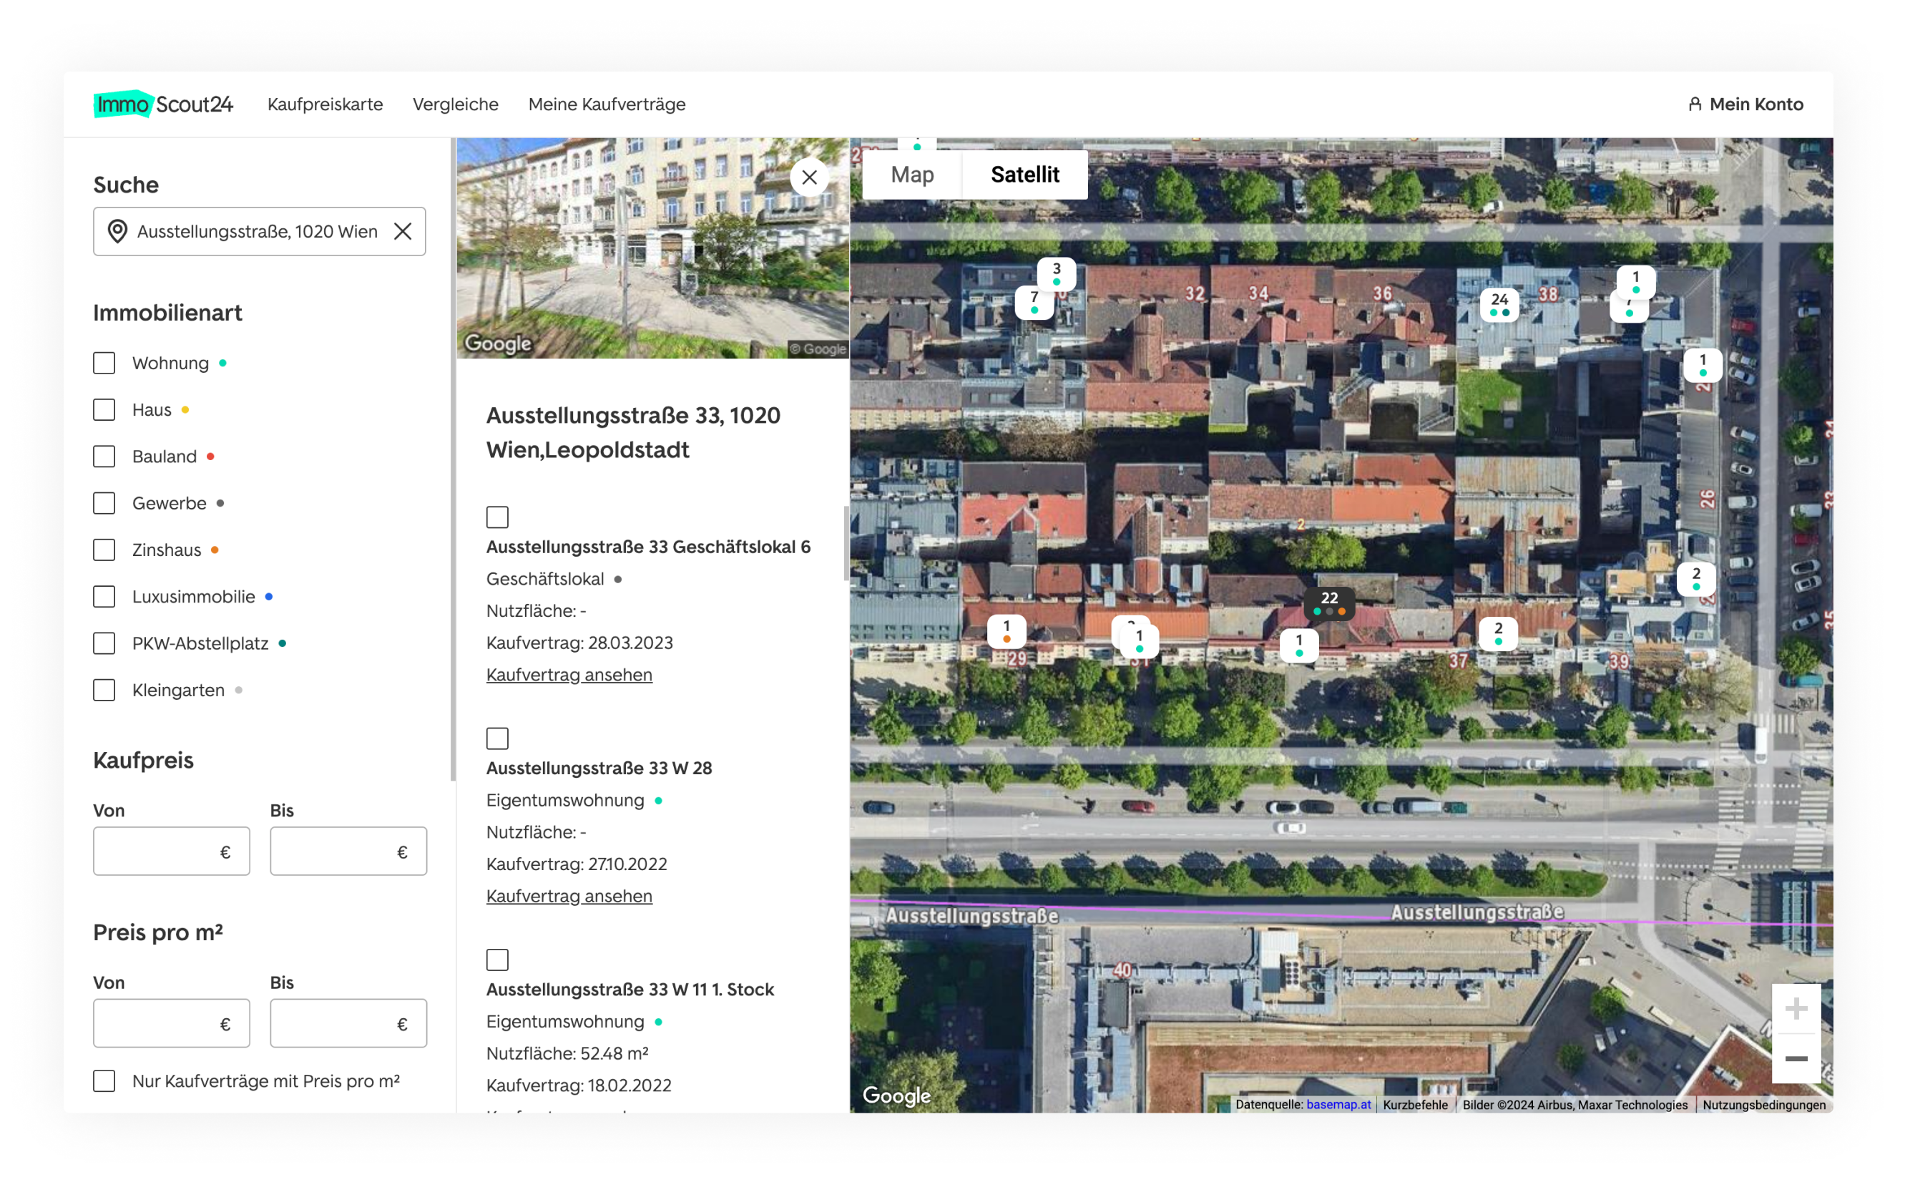Open Nutzungsbedingungen link on map
The width and height of the screenshot is (1905, 1185).
[1764, 1104]
